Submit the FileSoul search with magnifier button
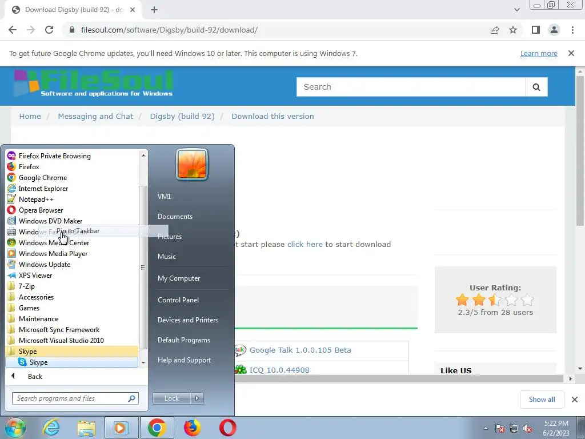The image size is (585, 439). [536, 87]
